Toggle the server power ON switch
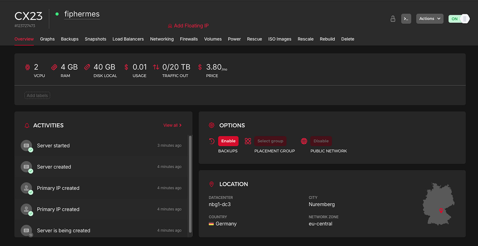 [459, 19]
